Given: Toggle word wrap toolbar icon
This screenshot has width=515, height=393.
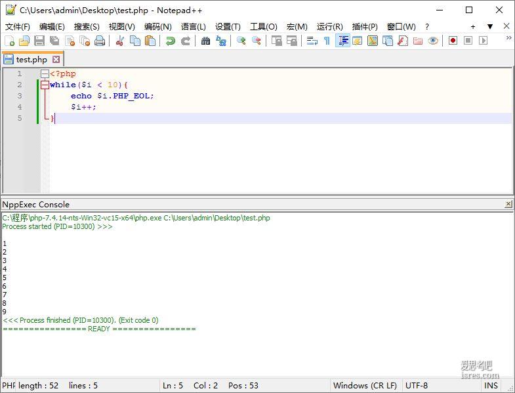Looking at the screenshot, I should click(312, 41).
